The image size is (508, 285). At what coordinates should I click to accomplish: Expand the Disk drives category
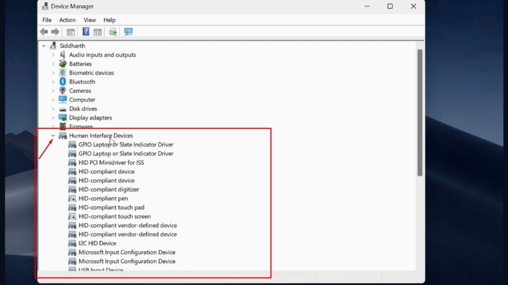pyautogui.click(x=53, y=109)
